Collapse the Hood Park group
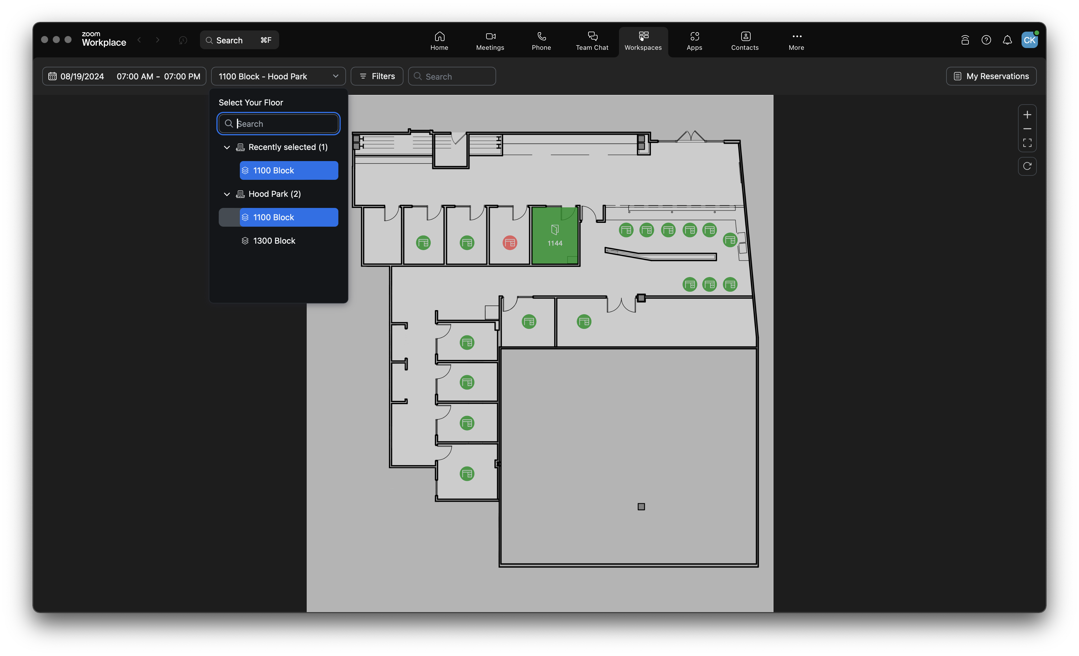This screenshot has width=1079, height=656. click(x=227, y=194)
